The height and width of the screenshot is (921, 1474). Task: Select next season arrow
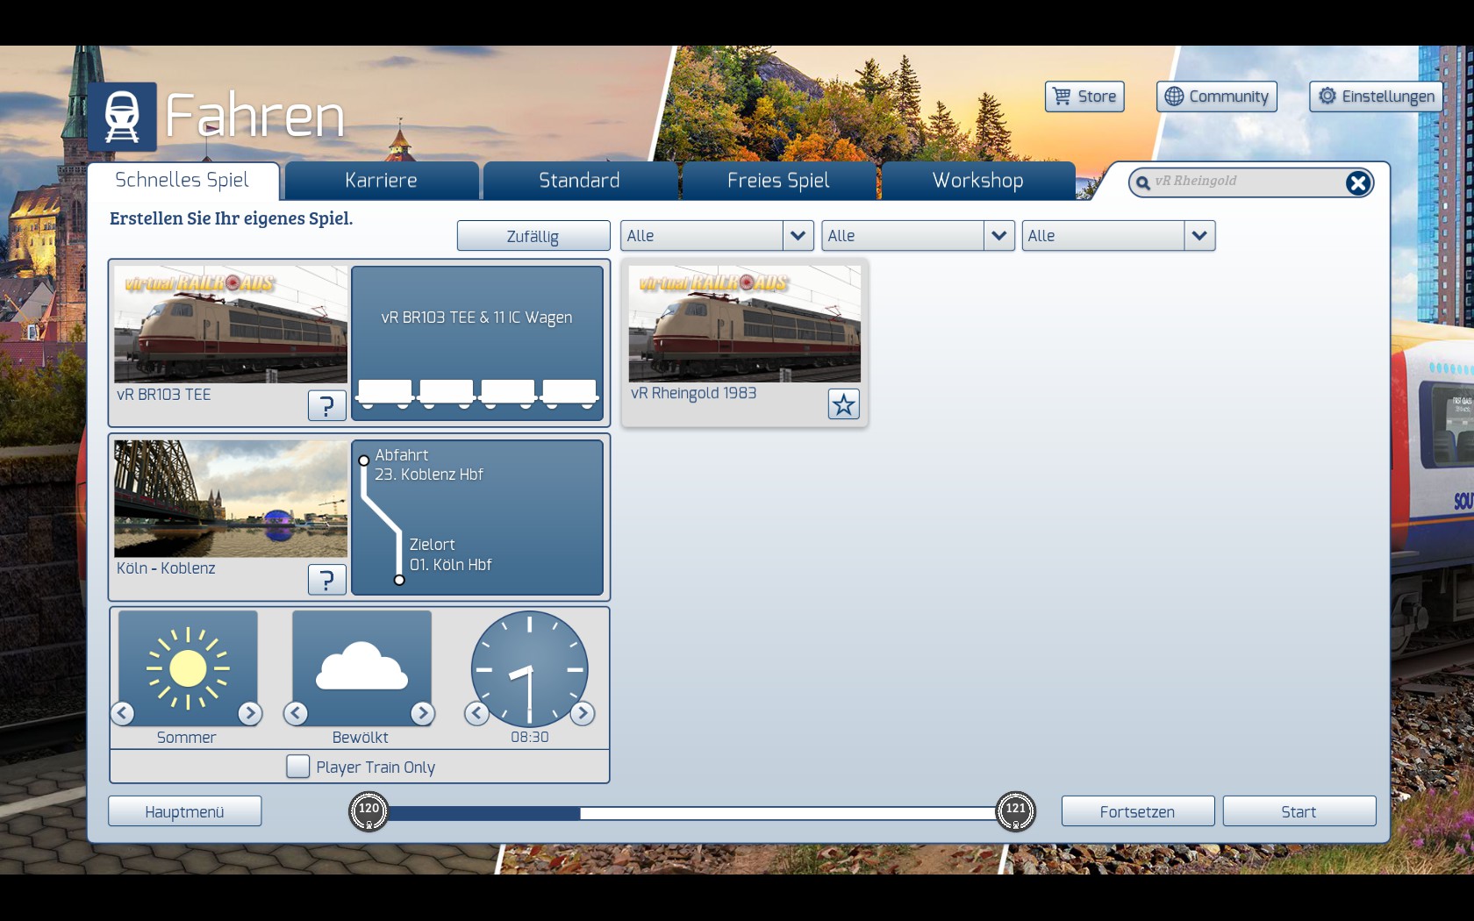pyautogui.click(x=250, y=713)
